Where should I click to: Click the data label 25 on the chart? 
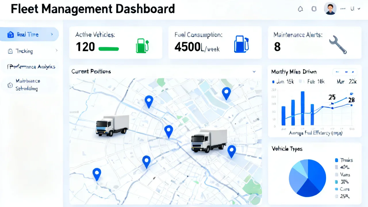point(332,97)
